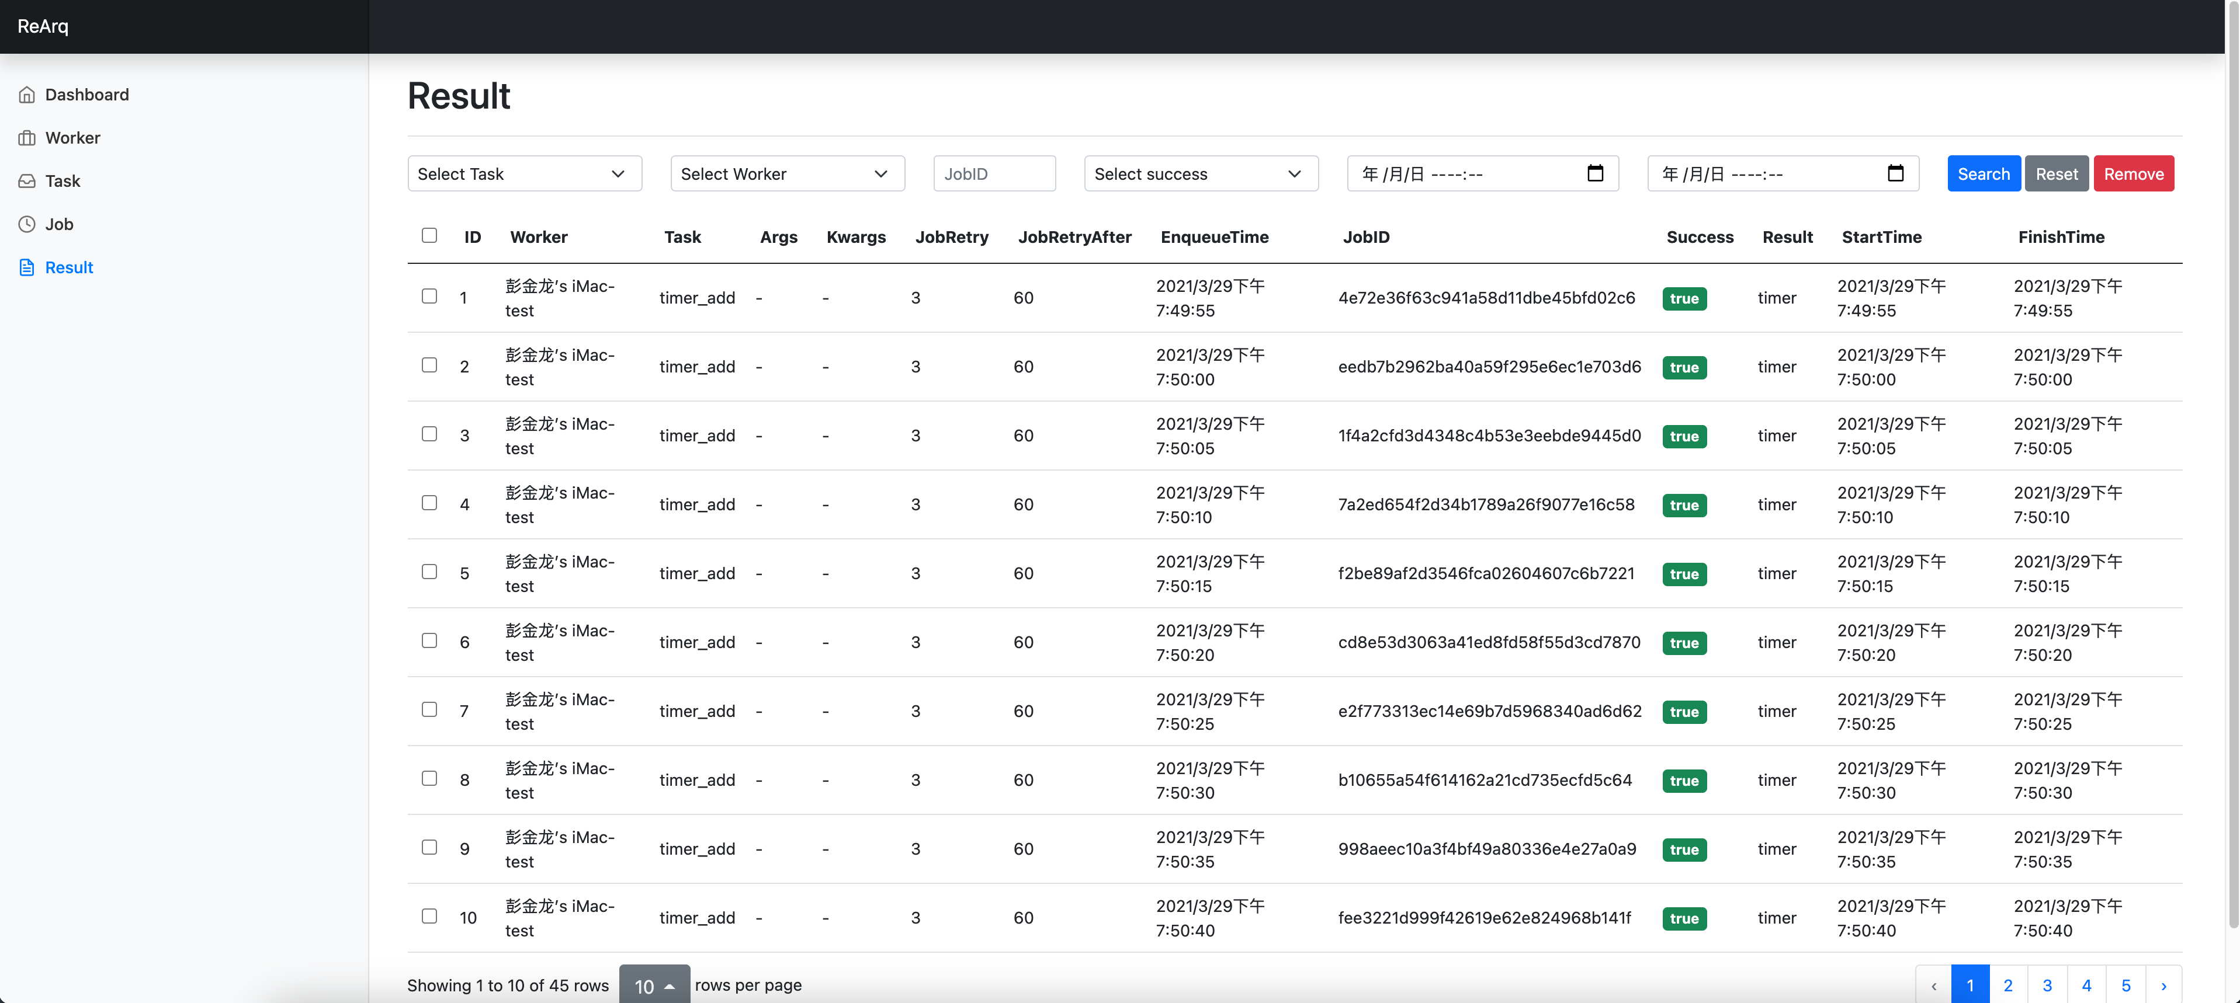Click the Result document icon
2240x1003 pixels.
click(27, 268)
